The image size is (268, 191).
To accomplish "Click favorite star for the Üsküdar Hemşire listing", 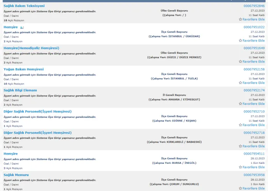I will (x=240, y=40).
